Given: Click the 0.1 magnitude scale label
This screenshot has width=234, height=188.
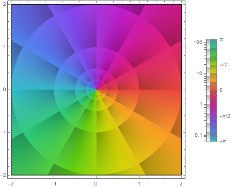Looking at the screenshot, I should [198, 135].
